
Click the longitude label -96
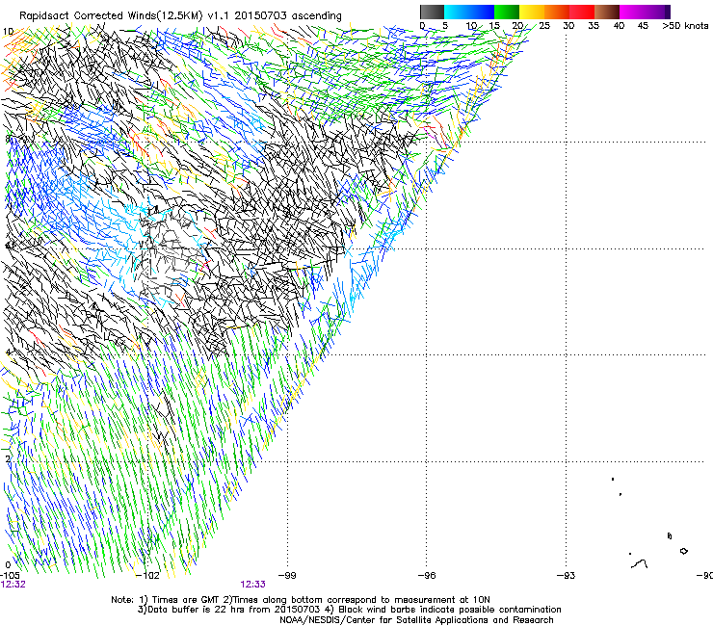tap(427, 575)
